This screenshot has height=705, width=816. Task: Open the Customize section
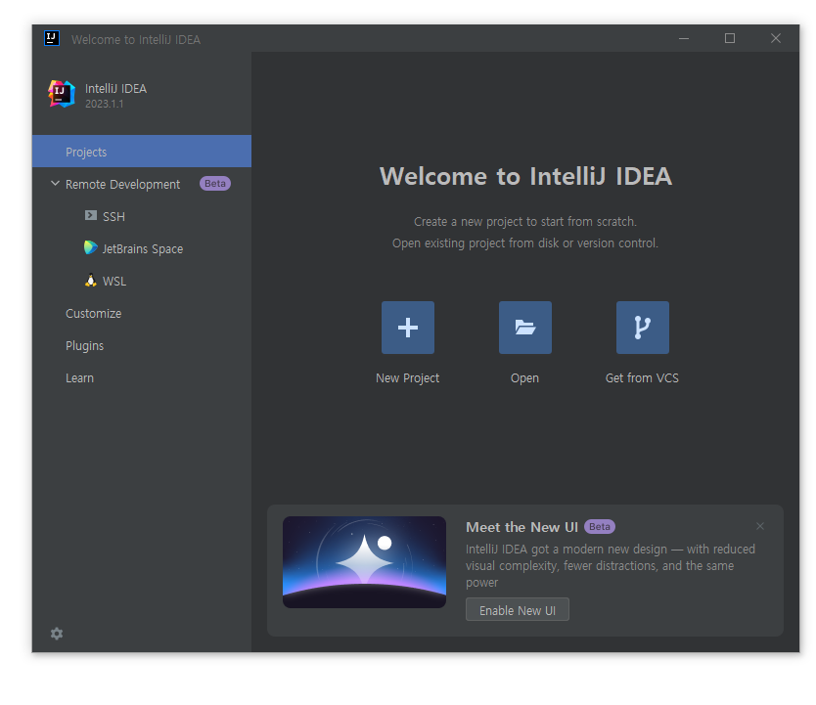(142, 314)
